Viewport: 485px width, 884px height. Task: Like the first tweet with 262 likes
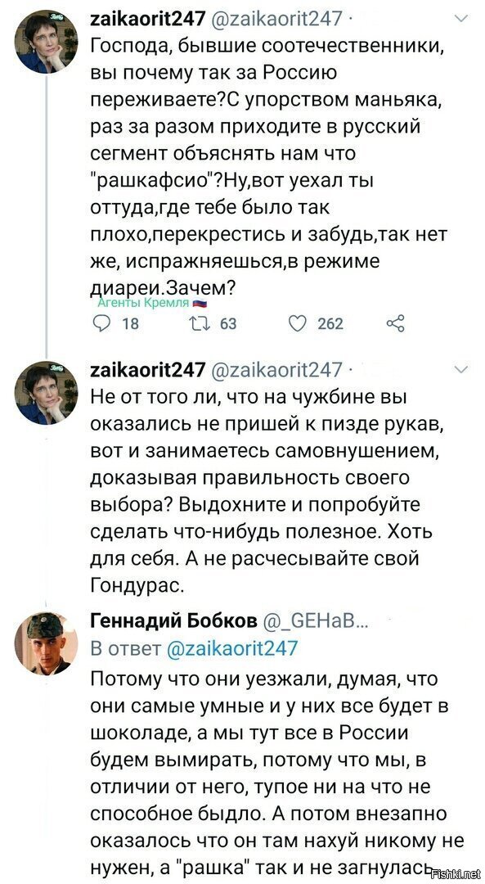298,323
